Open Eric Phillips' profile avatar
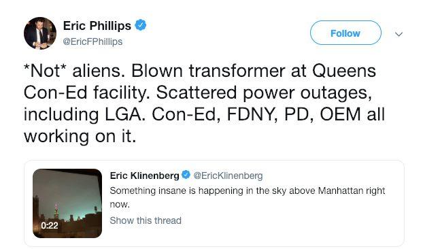The width and height of the screenshot is (423, 249). click(40, 33)
